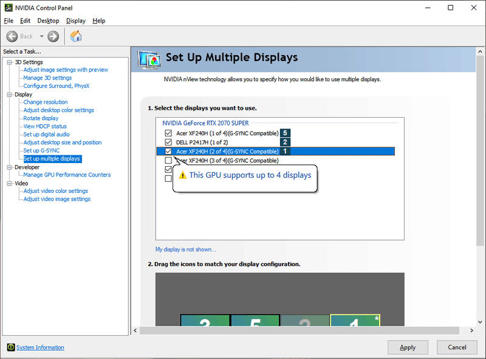Viewport: 486px width, 359px height.
Task: Select the Change resolution task
Action: click(46, 102)
